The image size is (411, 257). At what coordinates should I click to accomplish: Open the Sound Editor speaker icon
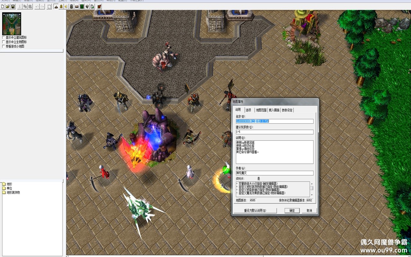(66, 6)
